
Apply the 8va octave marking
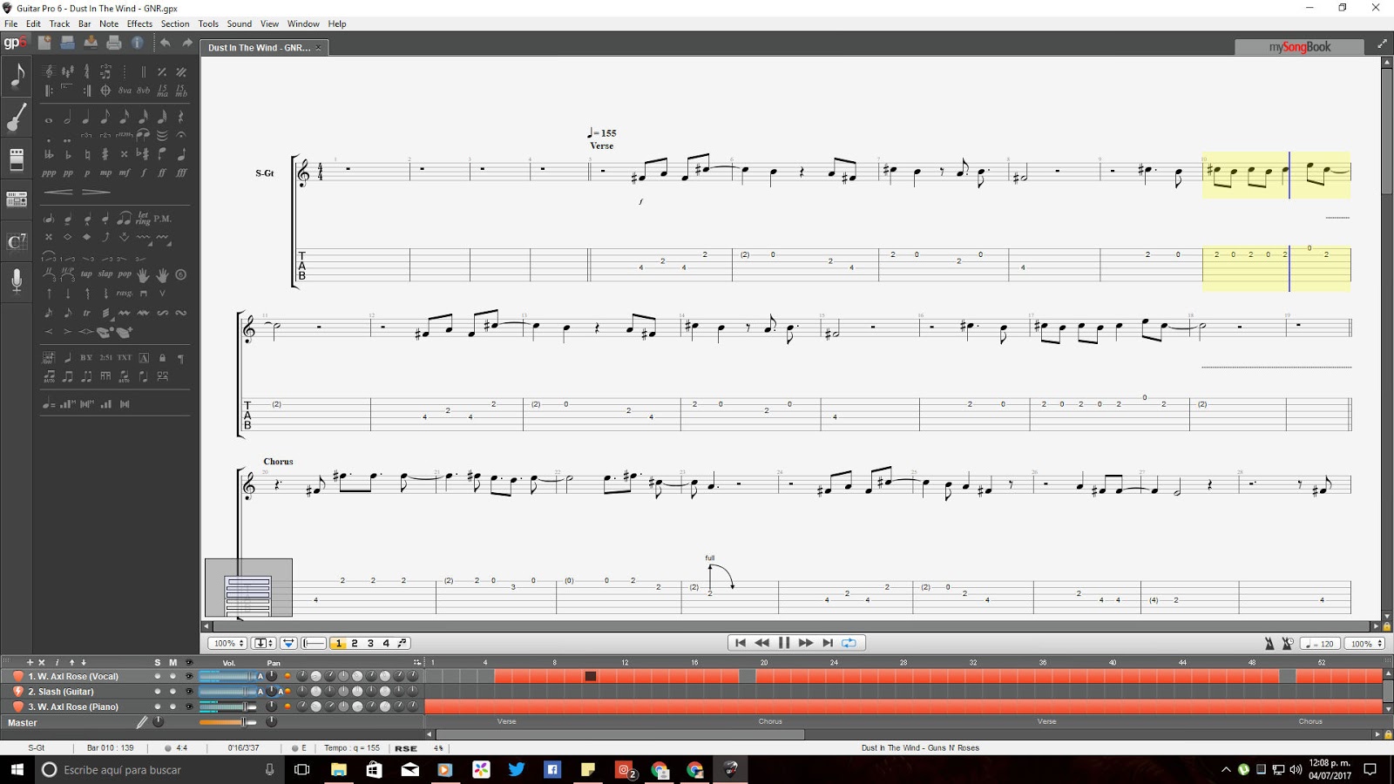[x=125, y=91]
